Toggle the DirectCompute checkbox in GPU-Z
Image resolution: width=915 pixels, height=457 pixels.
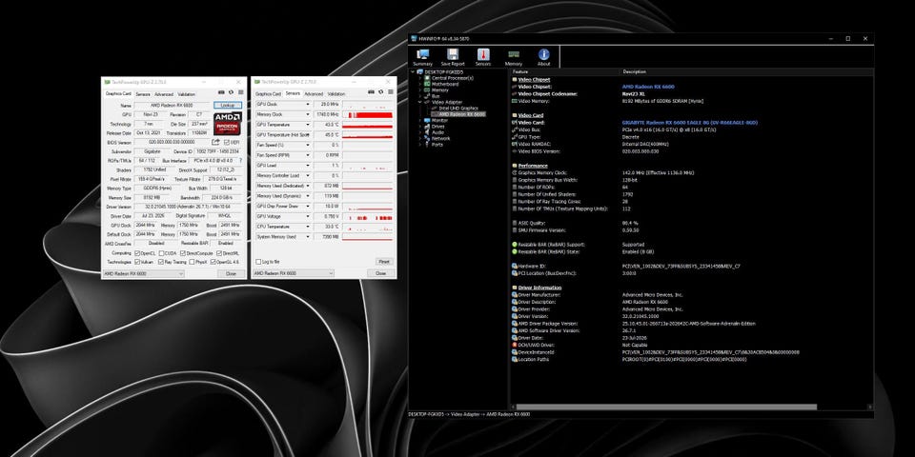tap(183, 253)
